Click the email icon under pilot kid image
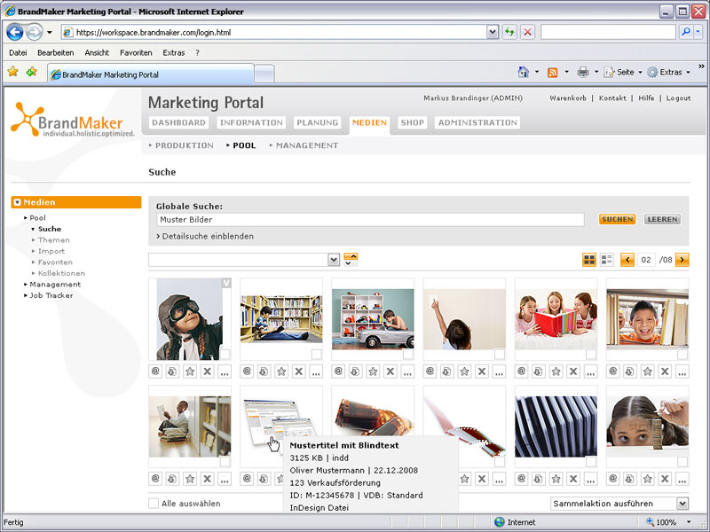Screen dimensions: 710x532 pos(155,371)
